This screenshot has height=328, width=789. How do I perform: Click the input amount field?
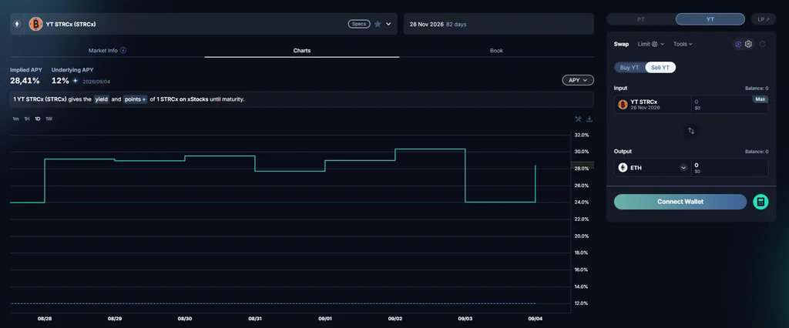(729, 104)
